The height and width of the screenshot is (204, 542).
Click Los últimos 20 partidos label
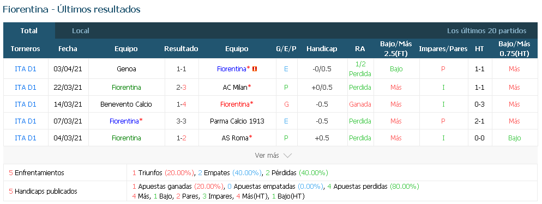(x=487, y=30)
